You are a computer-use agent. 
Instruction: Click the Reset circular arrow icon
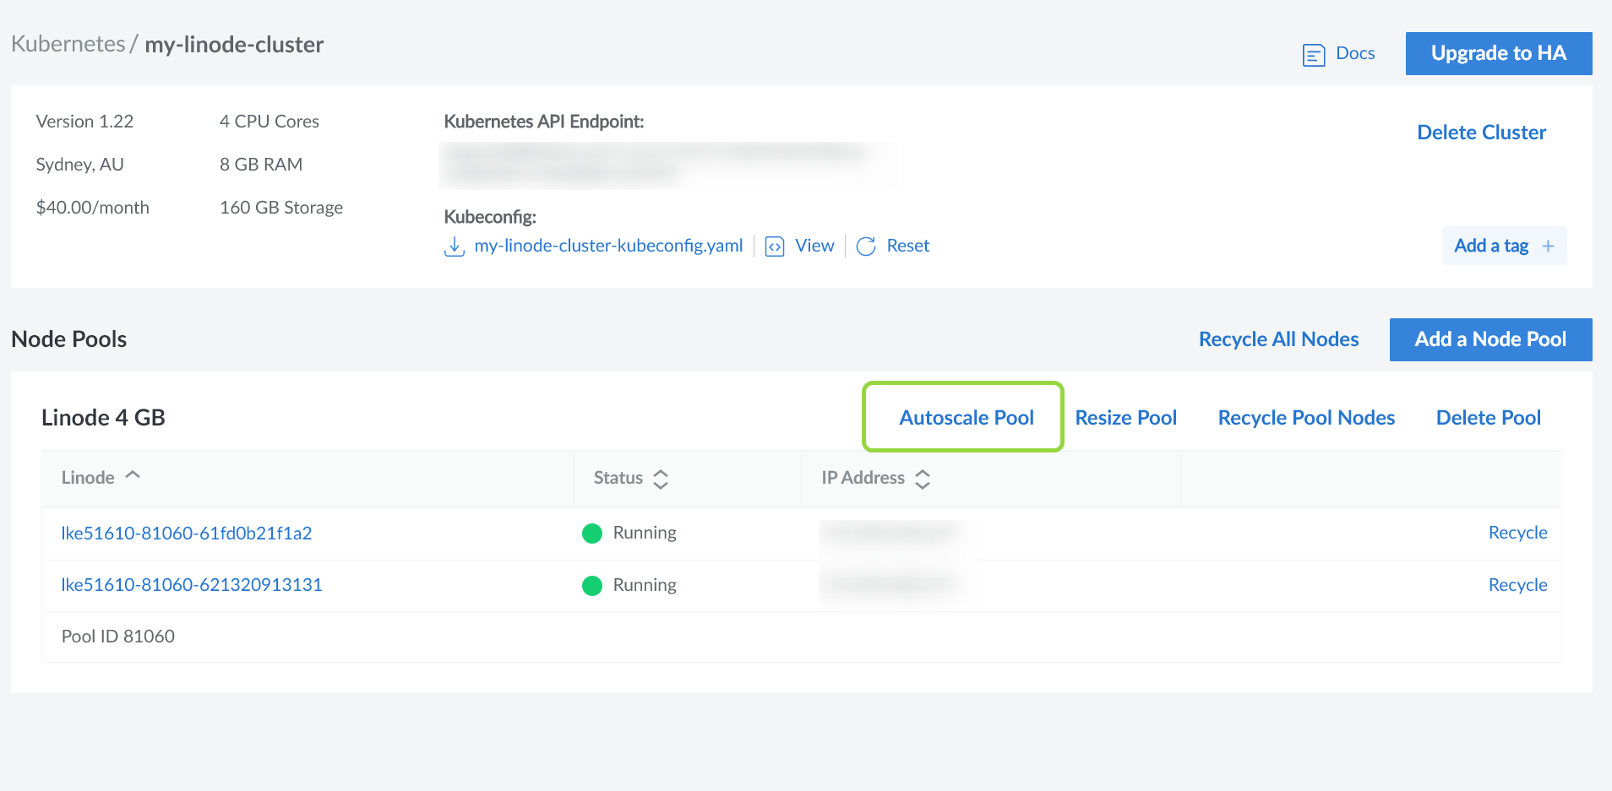[x=866, y=247]
